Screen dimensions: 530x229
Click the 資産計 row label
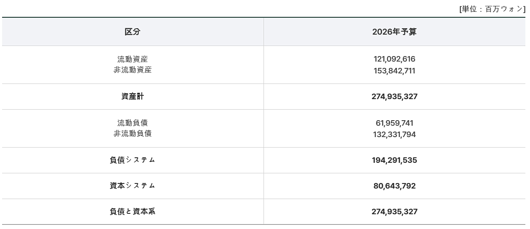click(132, 97)
